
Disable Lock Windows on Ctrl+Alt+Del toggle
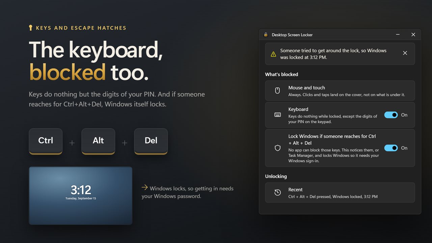pos(391,148)
